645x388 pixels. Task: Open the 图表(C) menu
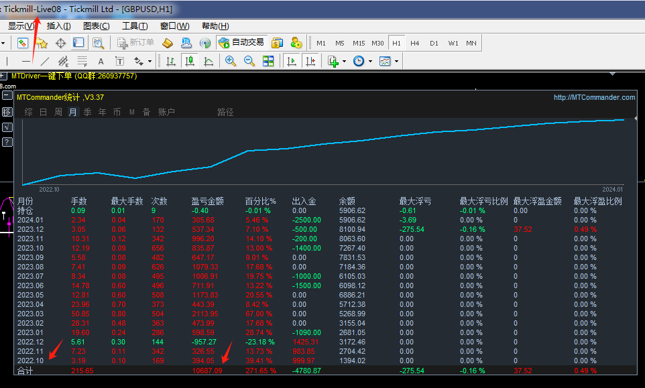pyautogui.click(x=97, y=26)
